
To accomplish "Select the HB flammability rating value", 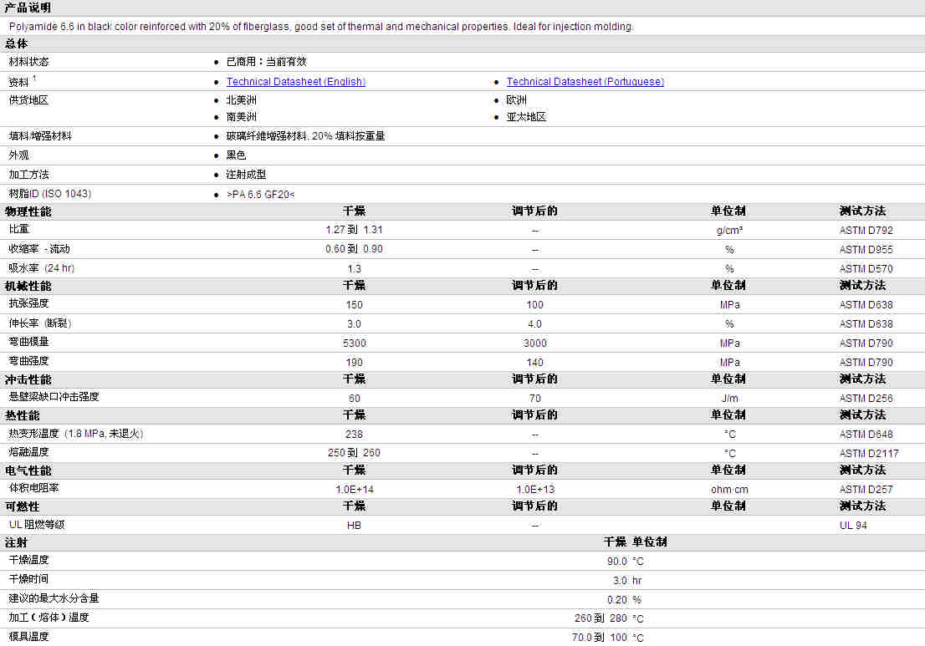I will 354,526.
